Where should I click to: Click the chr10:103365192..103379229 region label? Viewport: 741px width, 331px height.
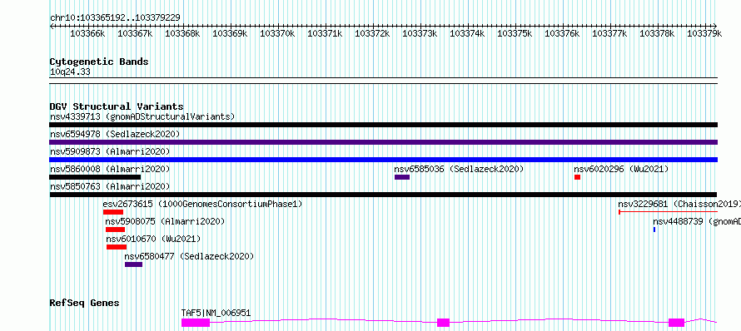click(x=115, y=18)
